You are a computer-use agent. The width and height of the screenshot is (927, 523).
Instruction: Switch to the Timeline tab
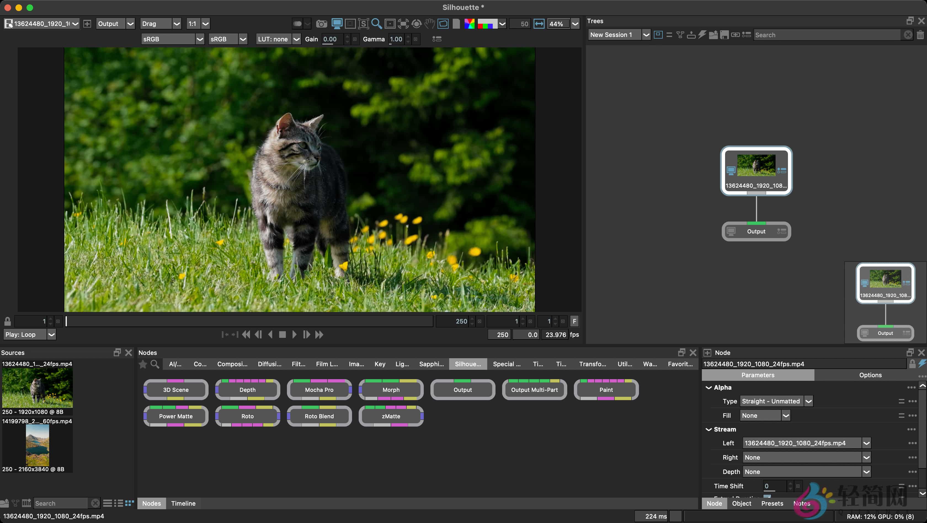pyautogui.click(x=183, y=503)
